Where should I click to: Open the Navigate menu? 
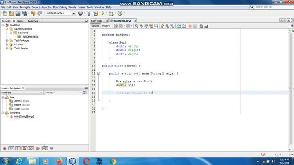coord(25,7)
